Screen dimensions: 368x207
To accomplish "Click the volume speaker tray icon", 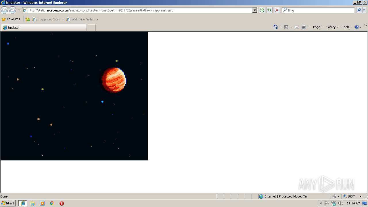I will coord(341,203).
